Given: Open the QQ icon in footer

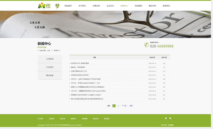Looking at the screenshot, I should point(166,118).
